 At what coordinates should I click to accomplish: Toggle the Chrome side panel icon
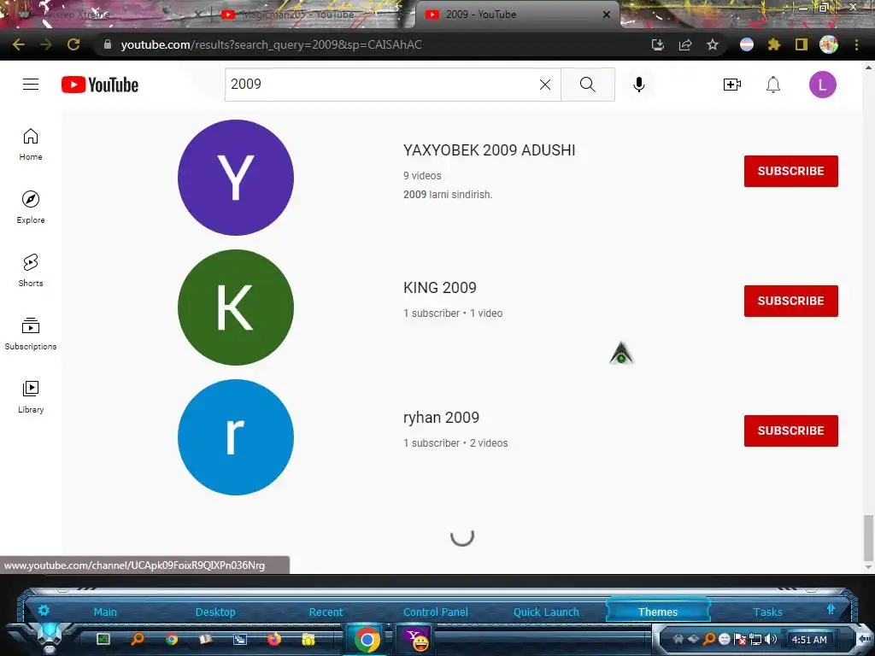(802, 44)
